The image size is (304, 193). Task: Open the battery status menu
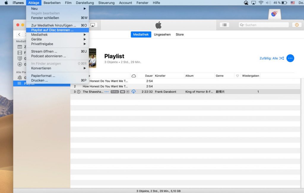click(280, 3)
